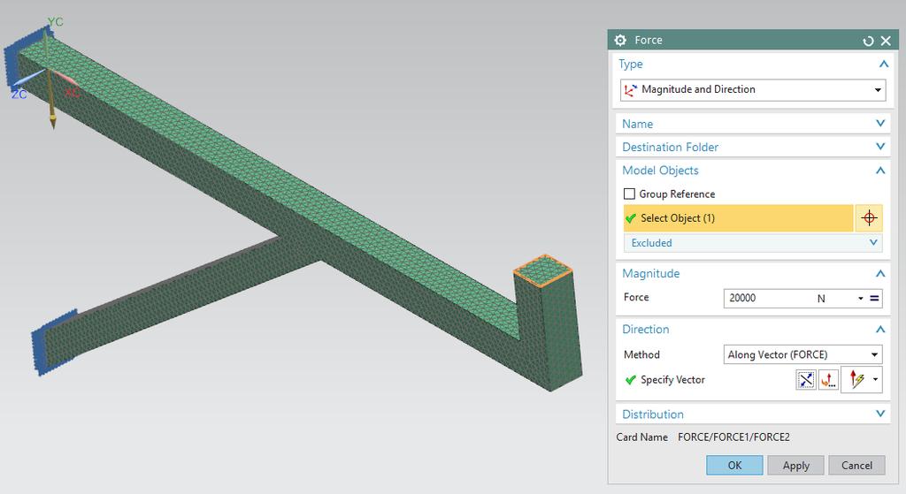Click the Force dialog settings gear icon
Viewport: 906px width, 494px height.
(620, 40)
